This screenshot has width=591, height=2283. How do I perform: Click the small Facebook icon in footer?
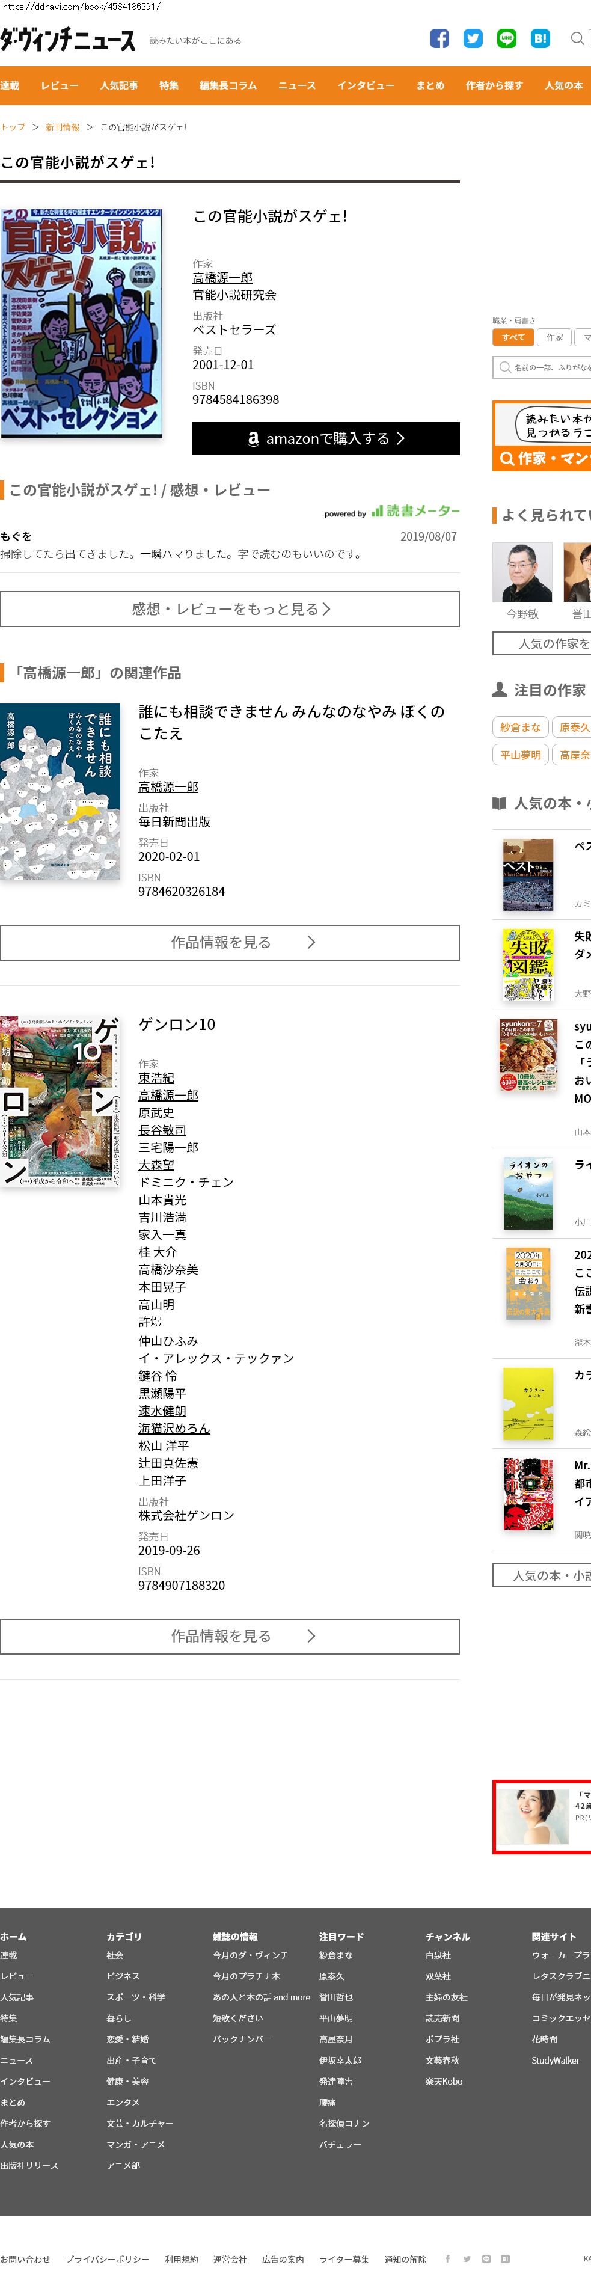coord(447,2258)
